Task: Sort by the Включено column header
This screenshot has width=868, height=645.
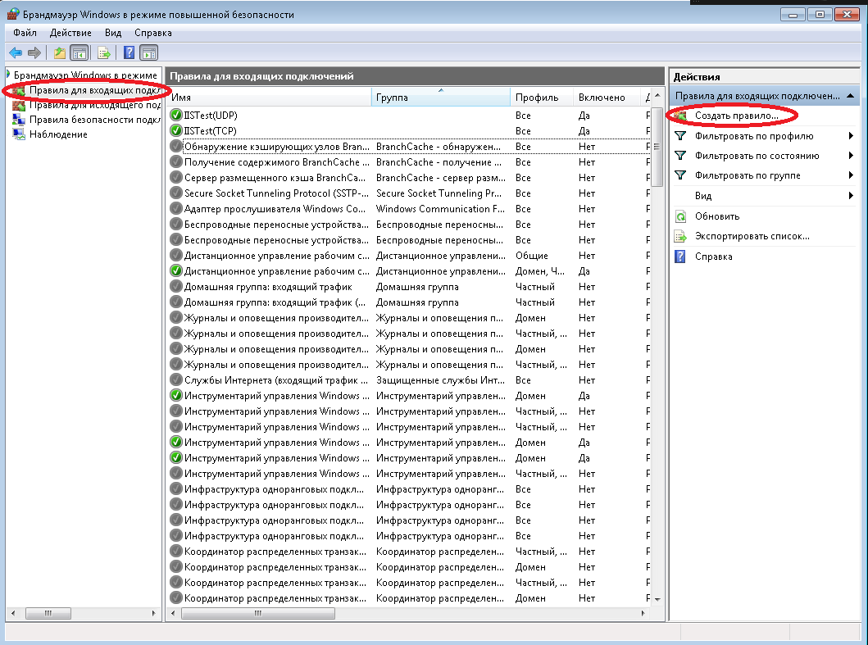Action: point(607,98)
